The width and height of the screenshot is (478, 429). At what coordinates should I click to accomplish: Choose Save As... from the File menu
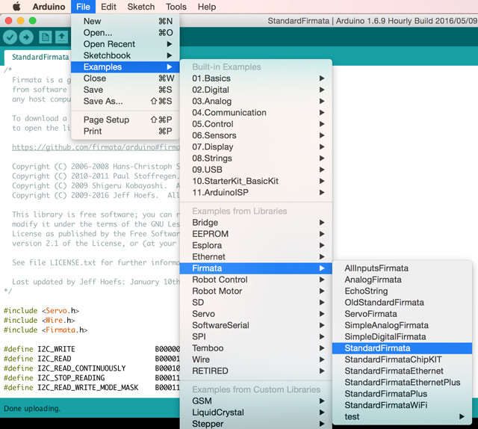[125, 101]
